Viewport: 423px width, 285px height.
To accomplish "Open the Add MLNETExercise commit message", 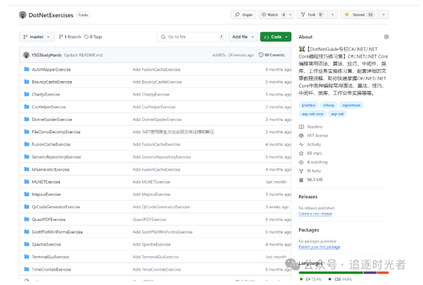I will (151, 182).
